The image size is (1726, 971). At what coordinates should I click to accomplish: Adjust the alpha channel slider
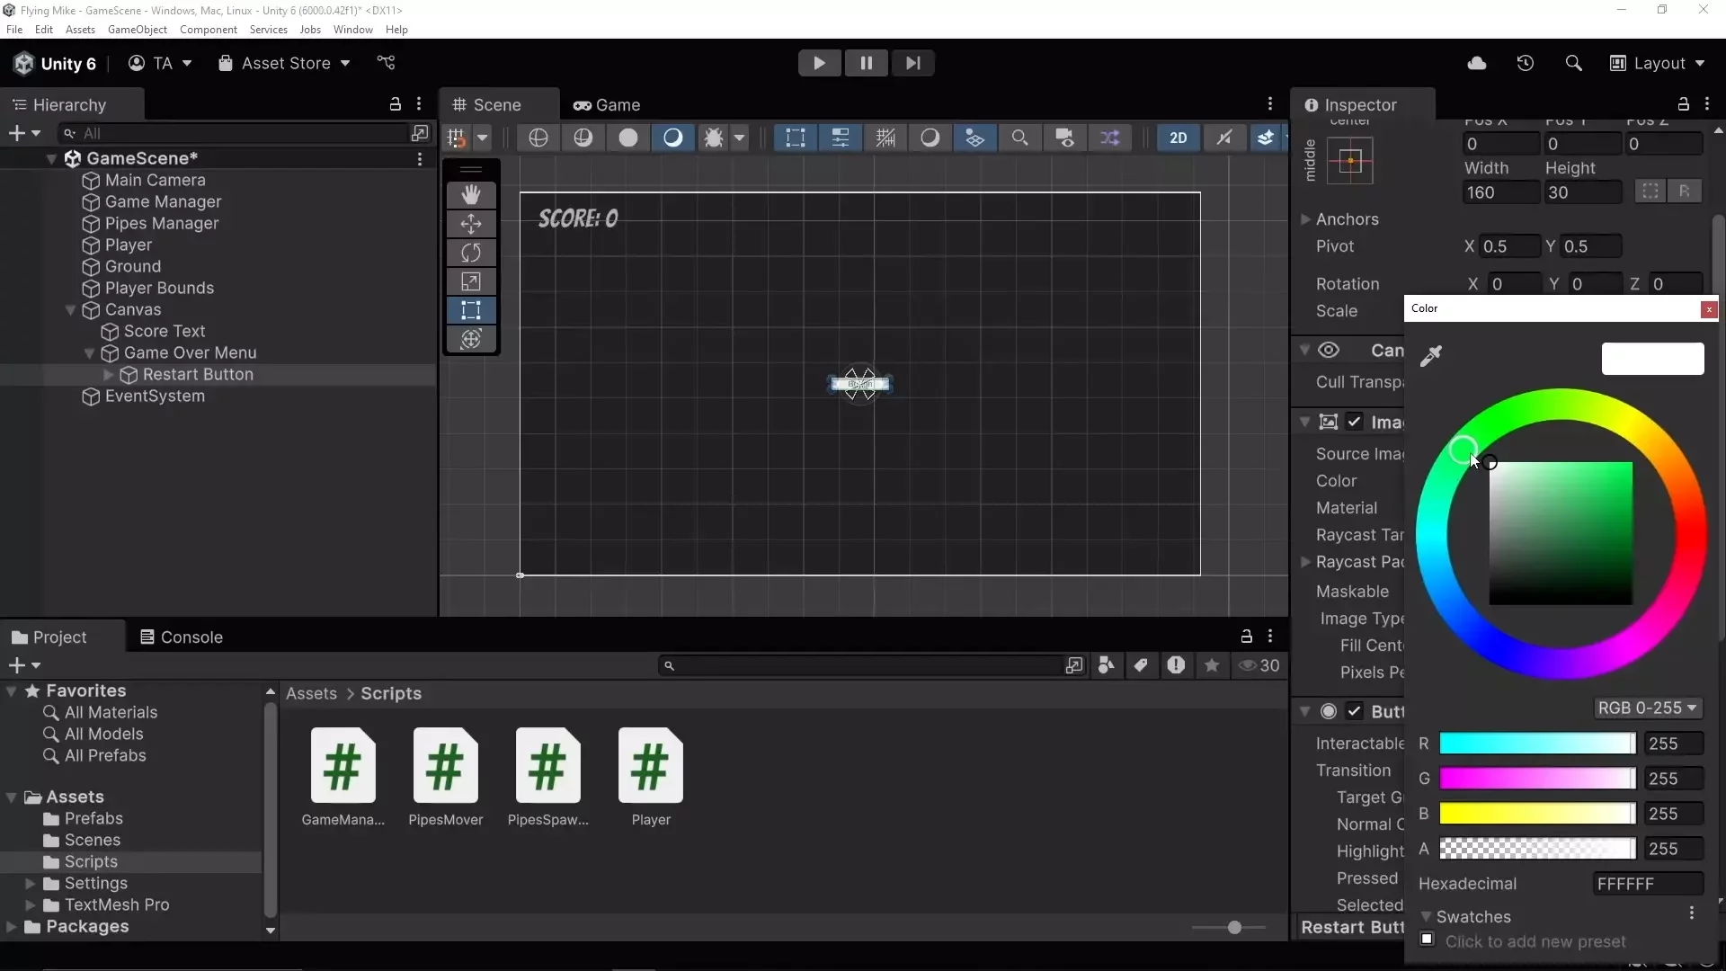(1537, 849)
